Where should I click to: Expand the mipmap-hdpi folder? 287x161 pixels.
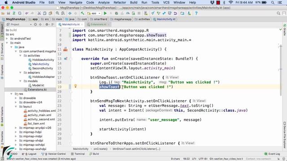pos(16,132)
